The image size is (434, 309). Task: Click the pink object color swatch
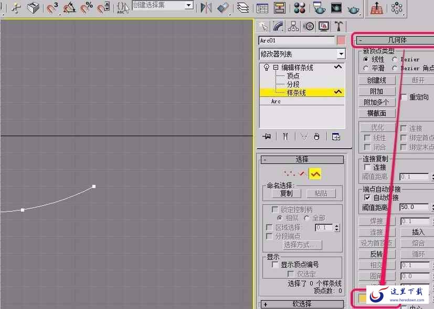tap(341, 40)
